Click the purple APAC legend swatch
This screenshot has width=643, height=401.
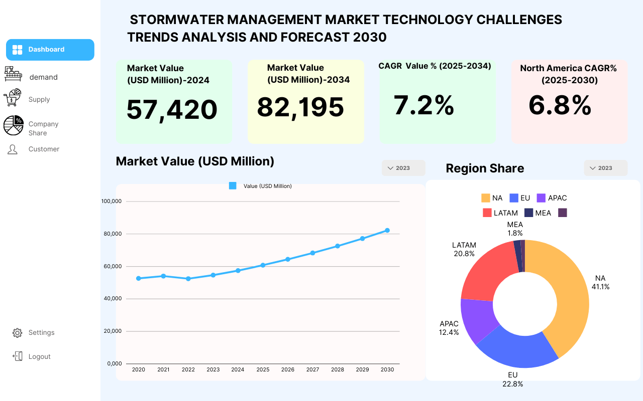point(541,198)
